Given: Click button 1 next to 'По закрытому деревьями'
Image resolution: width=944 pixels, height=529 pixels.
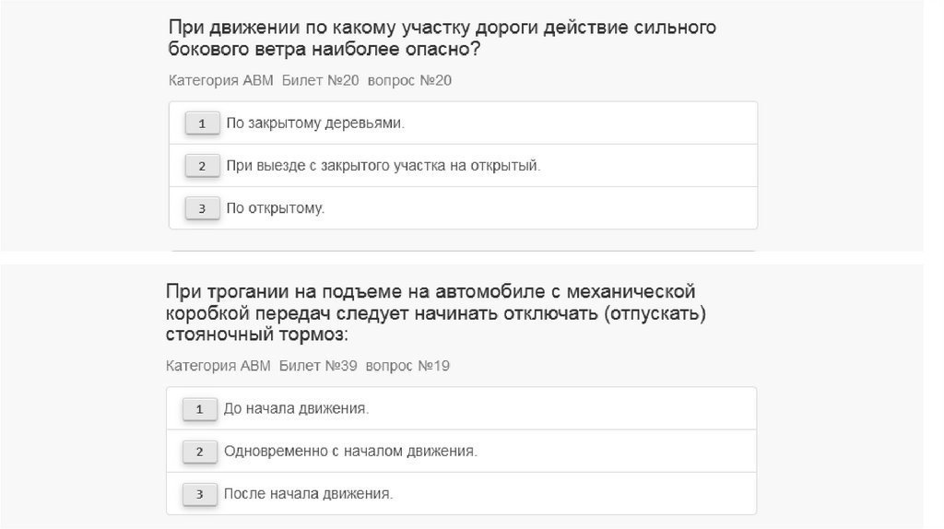Looking at the screenshot, I should click(x=201, y=123).
